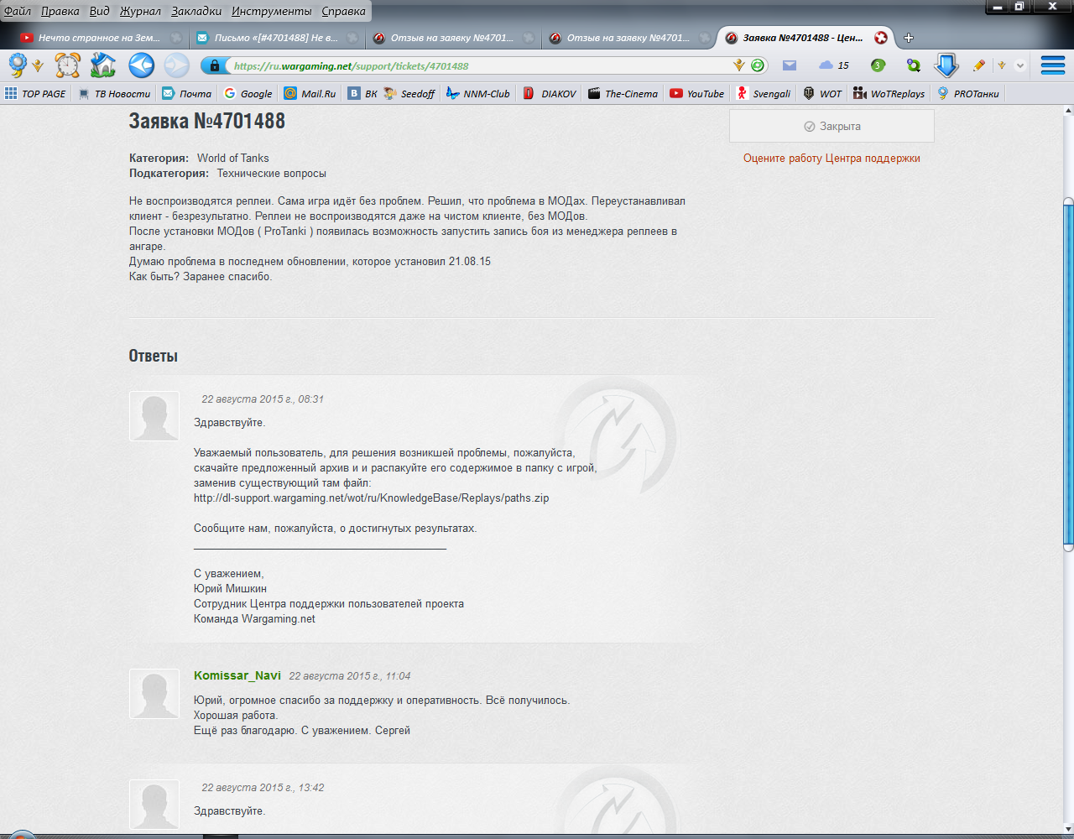Click avatar beside the 08:31 reply
The height and width of the screenshot is (839, 1074).
[x=154, y=416]
